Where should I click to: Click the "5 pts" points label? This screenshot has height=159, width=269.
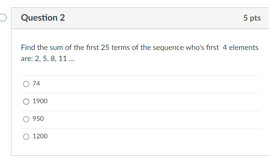coord(252,18)
